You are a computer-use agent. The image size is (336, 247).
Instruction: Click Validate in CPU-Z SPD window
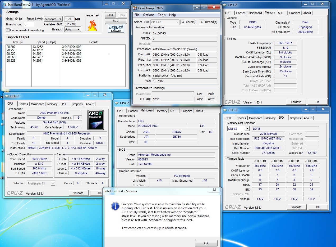(x=296, y=207)
